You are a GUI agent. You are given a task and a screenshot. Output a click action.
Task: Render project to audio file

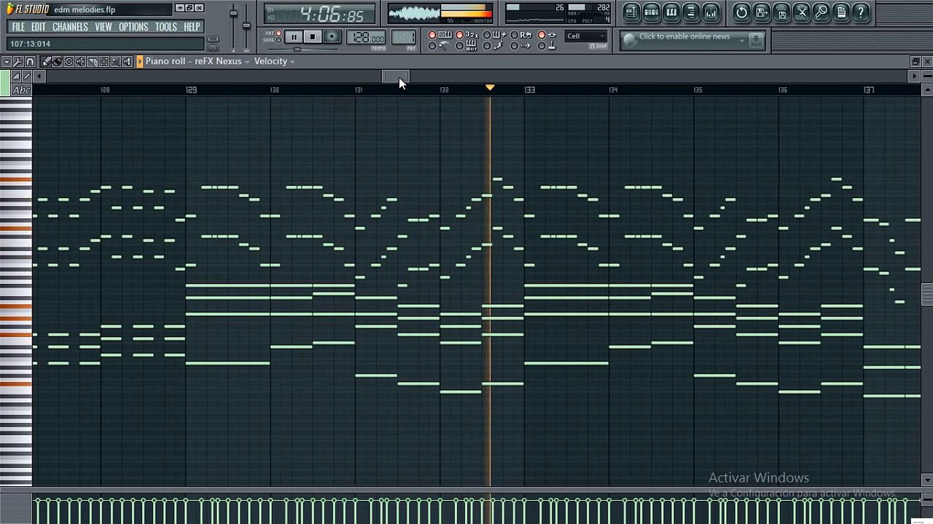[781, 12]
